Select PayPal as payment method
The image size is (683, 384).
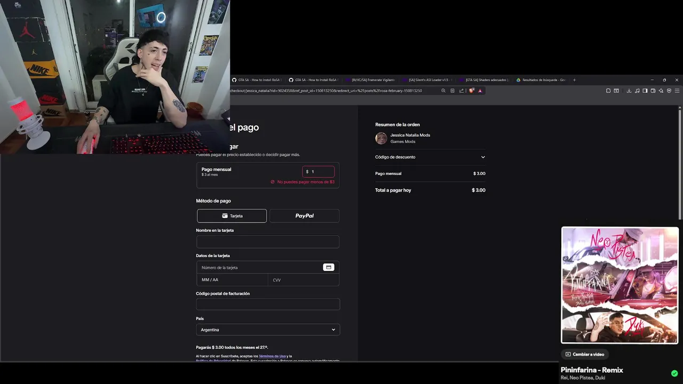[304, 216]
